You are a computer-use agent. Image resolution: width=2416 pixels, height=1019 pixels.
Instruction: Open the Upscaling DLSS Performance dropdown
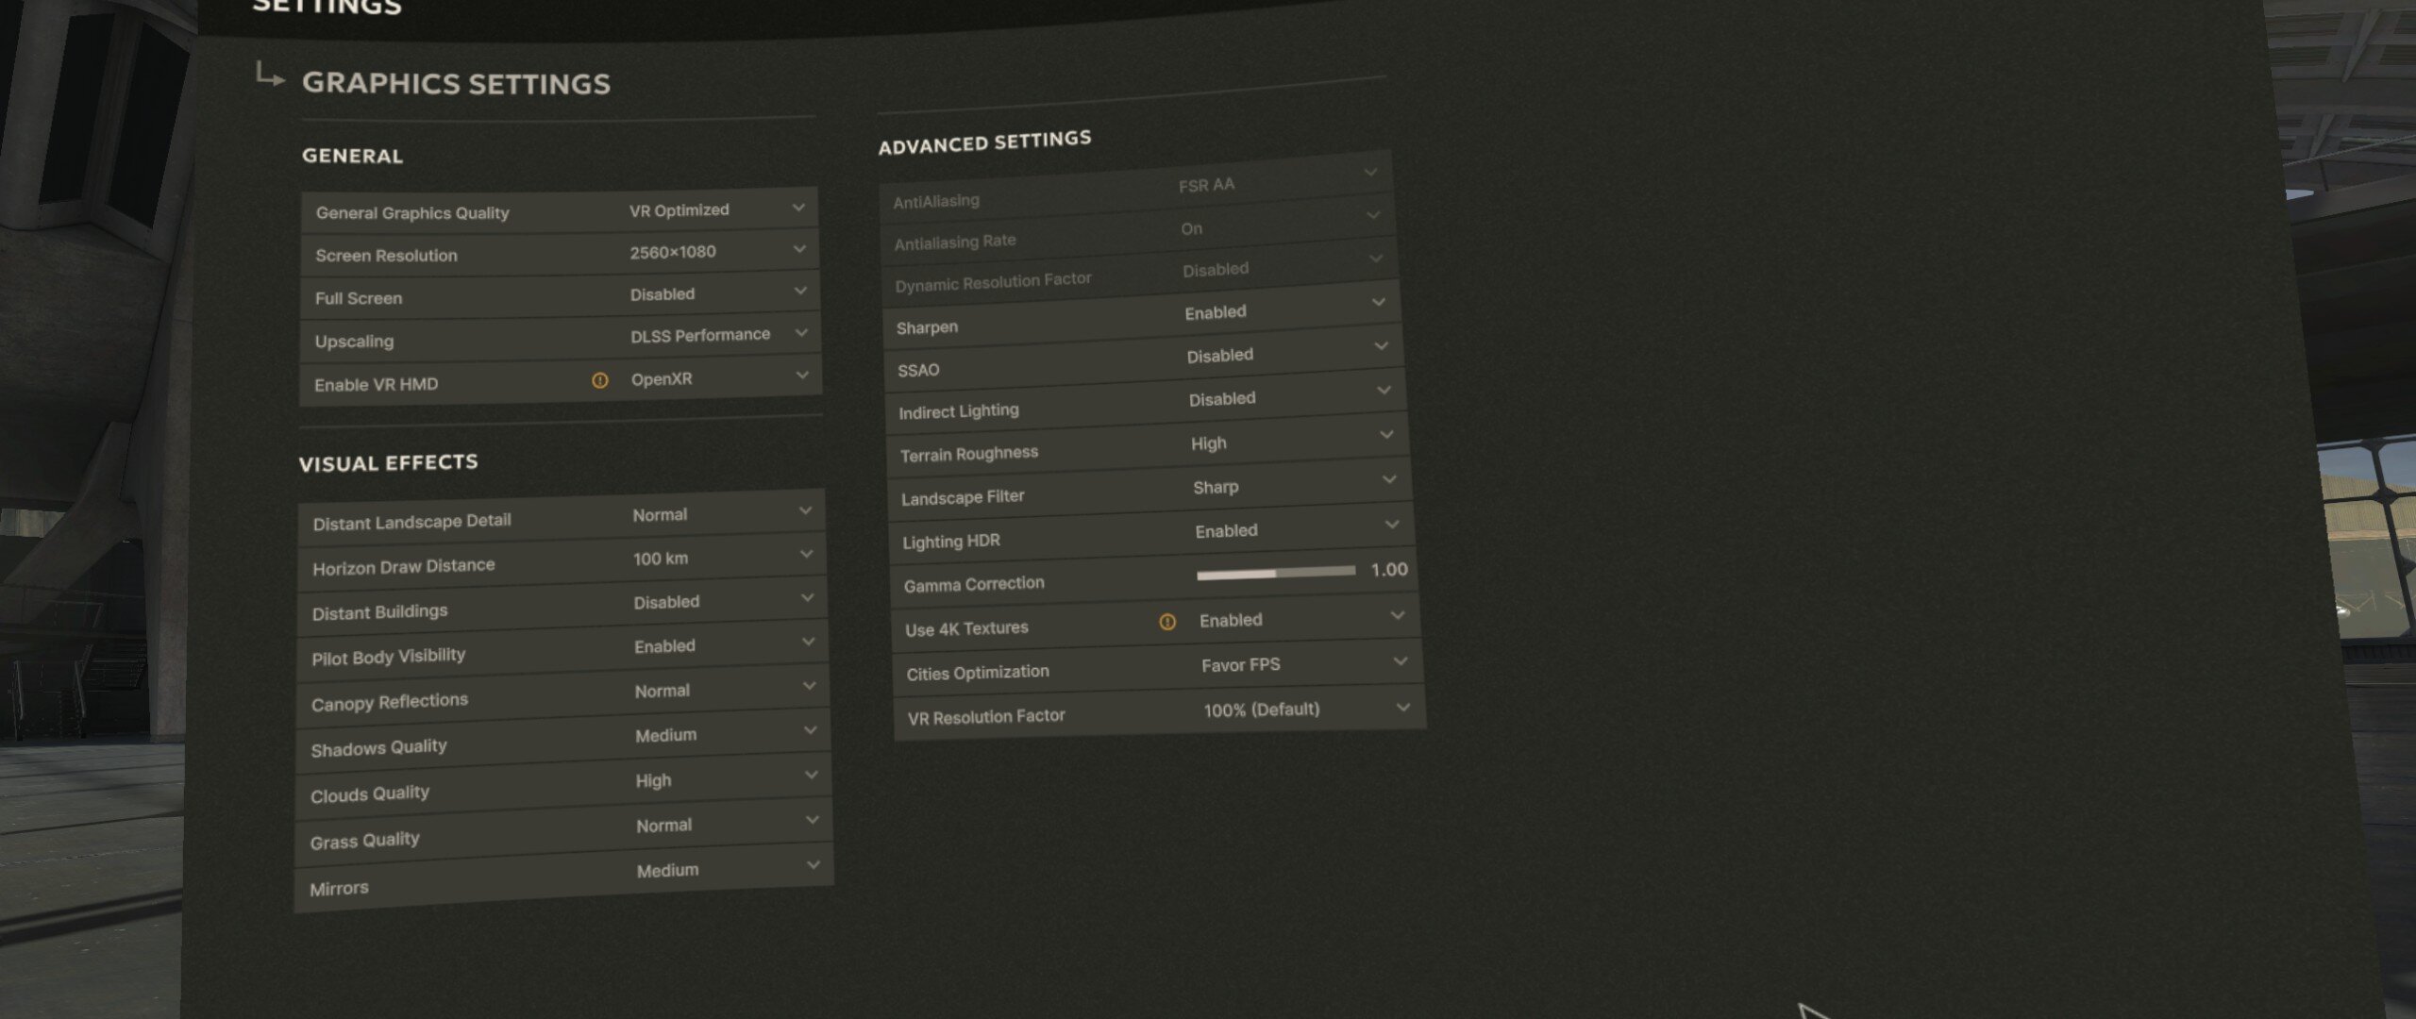pos(720,335)
